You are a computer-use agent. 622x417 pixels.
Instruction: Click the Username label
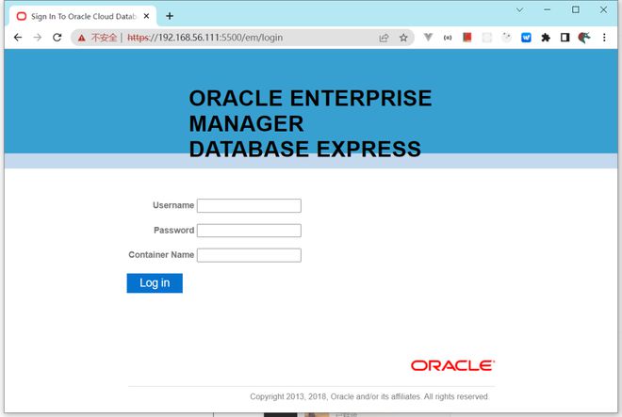173,205
